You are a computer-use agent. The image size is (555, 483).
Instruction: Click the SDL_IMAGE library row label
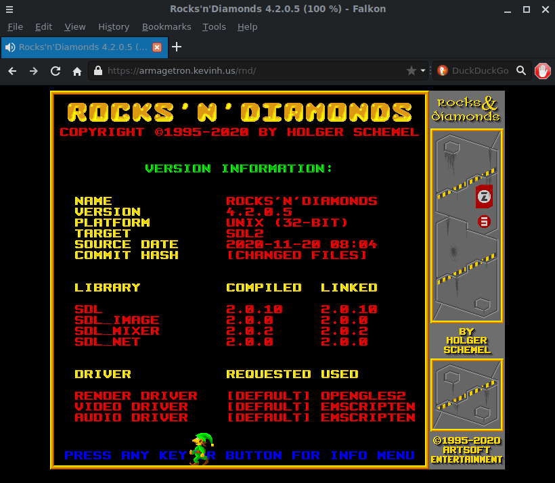click(117, 320)
